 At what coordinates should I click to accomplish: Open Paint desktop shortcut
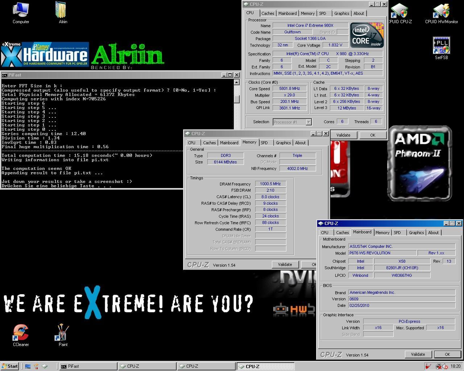click(63, 335)
